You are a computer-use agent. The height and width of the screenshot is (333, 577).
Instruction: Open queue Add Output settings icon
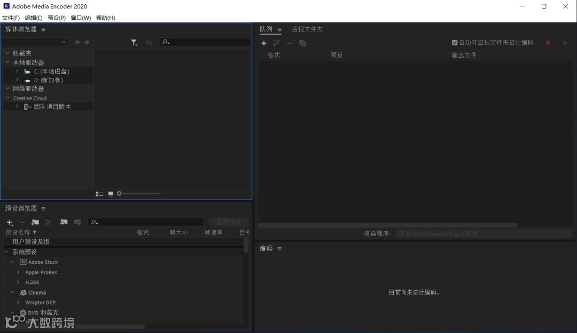(x=277, y=43)
